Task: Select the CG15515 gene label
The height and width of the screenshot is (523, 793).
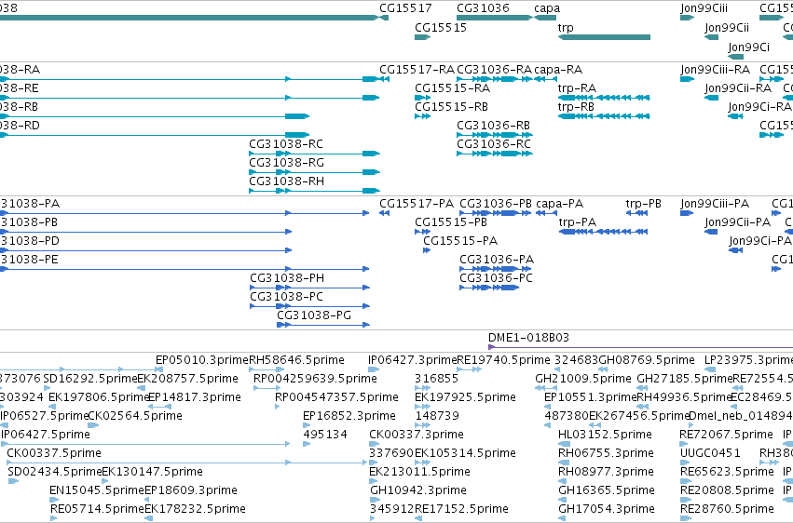Action: [x=441, y=27]
